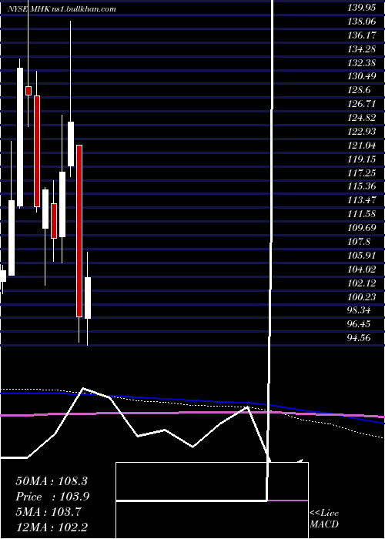The width and height of the screenshot is (385, 539).
Task: Click the 107.8 price axis label
Action: (359, 242)
